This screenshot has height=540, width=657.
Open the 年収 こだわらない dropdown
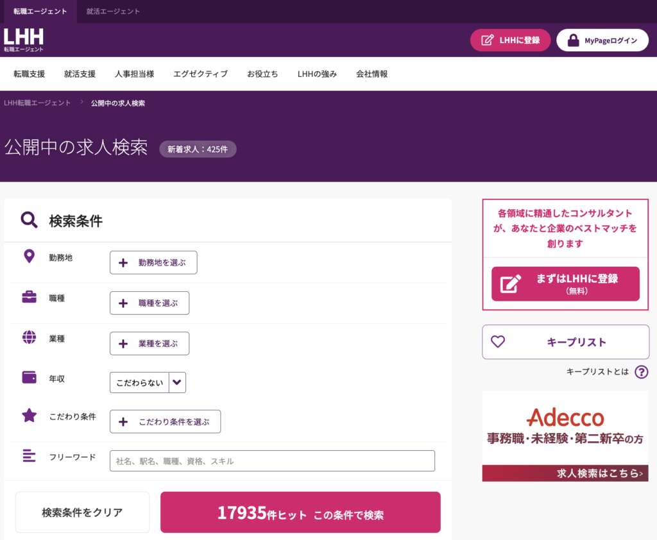click(x=148, y=382)
